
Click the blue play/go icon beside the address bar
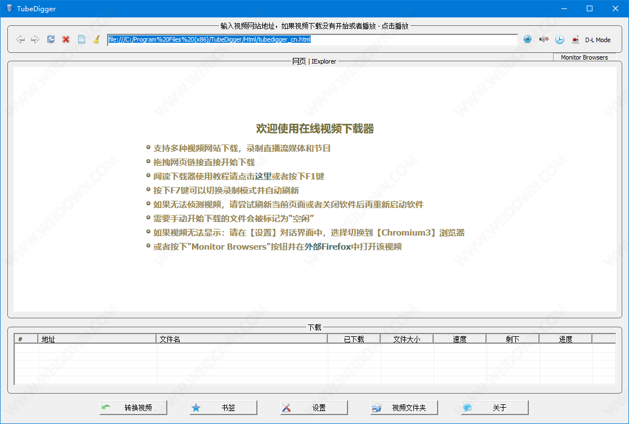pos(528,39)
